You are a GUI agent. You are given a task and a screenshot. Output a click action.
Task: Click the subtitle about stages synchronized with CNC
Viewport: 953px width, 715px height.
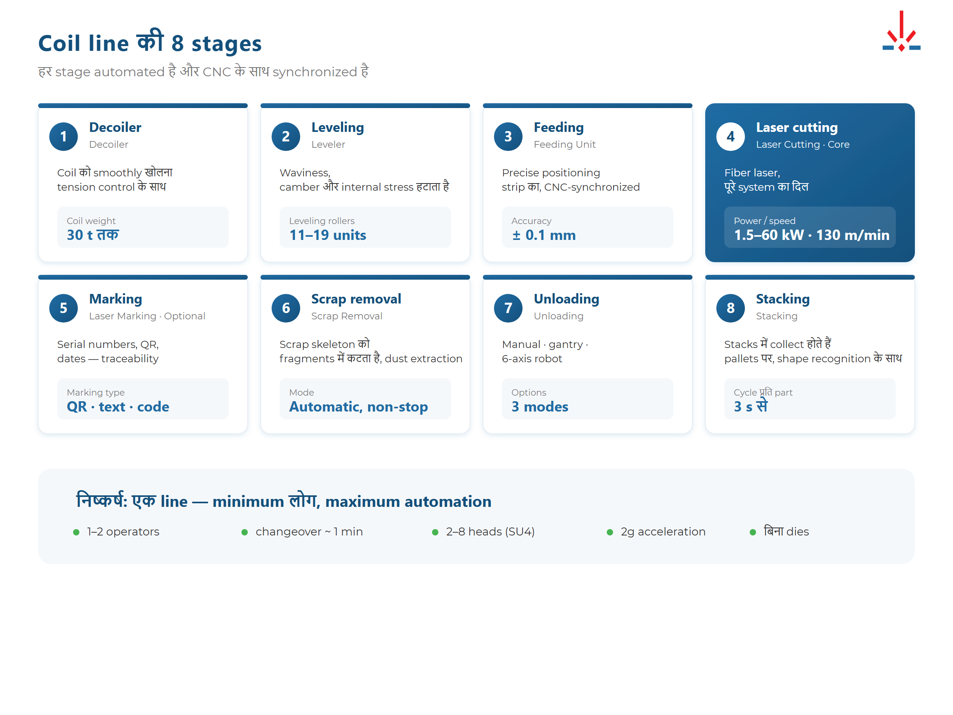click(x=203, y=71)
